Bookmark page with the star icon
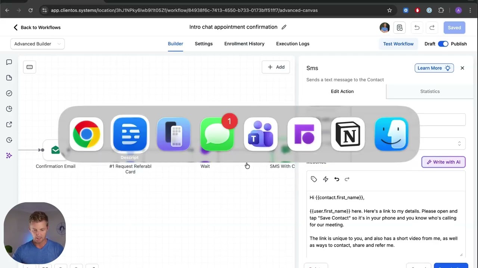Viewport: 478px width, 268px height. [x=389, y=10]
